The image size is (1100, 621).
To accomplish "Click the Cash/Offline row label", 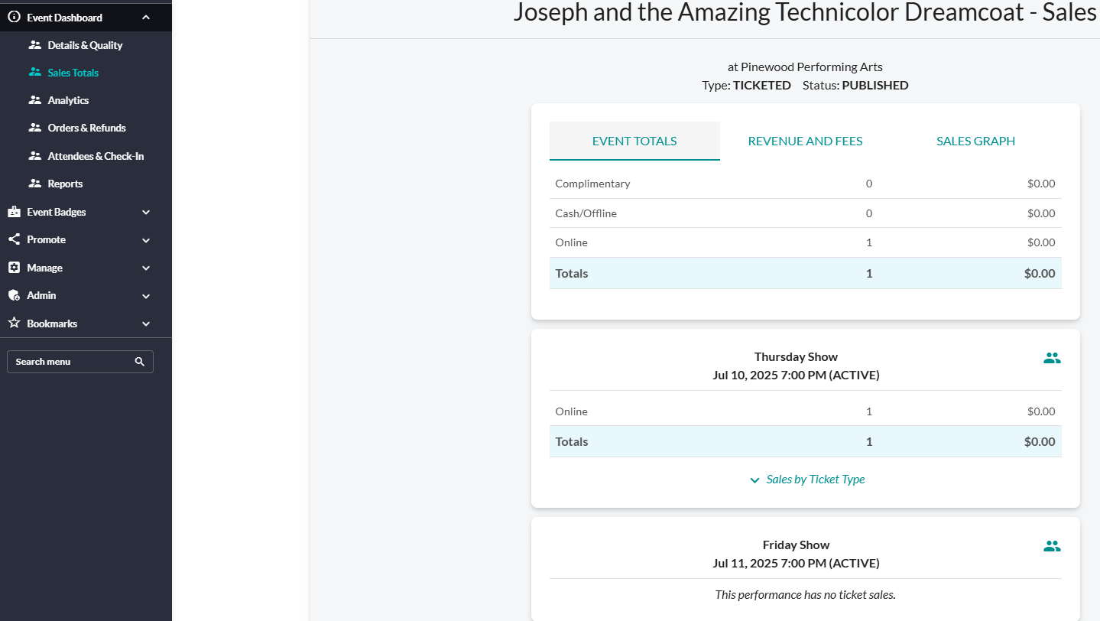I will [x=586, y=213].
